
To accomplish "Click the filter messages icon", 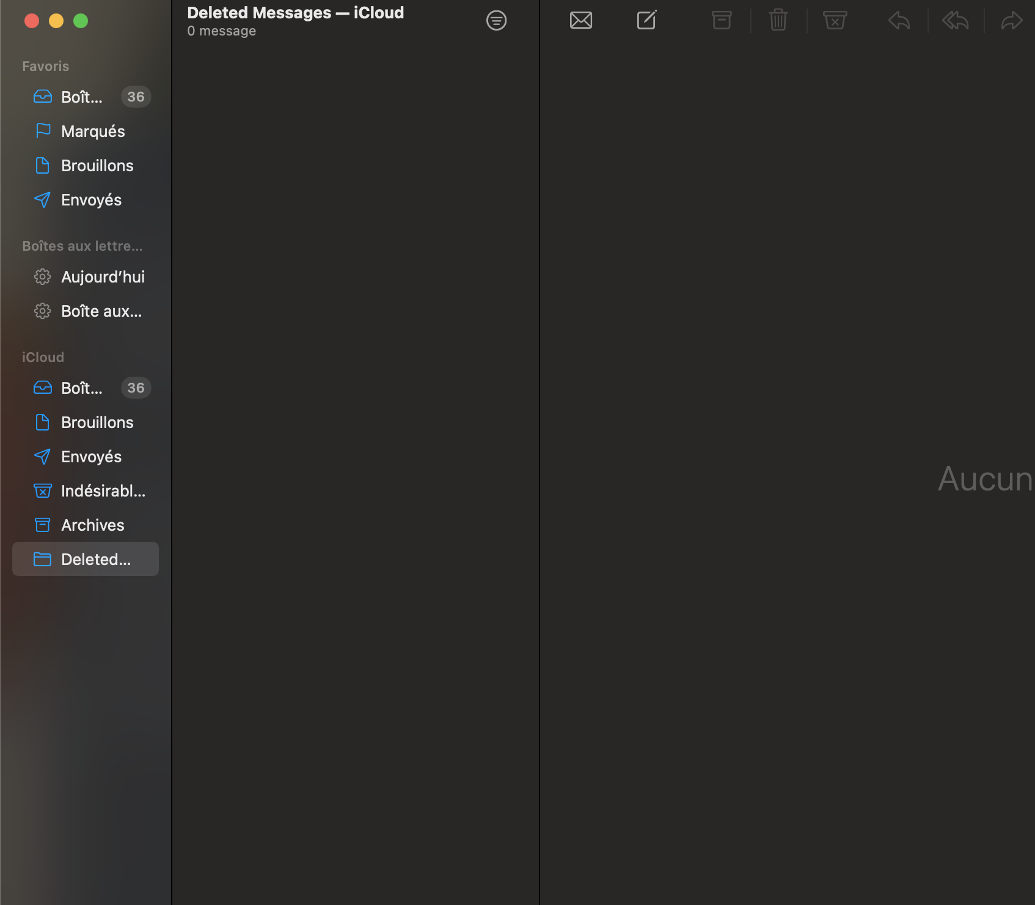I will [x=496, y=21].
